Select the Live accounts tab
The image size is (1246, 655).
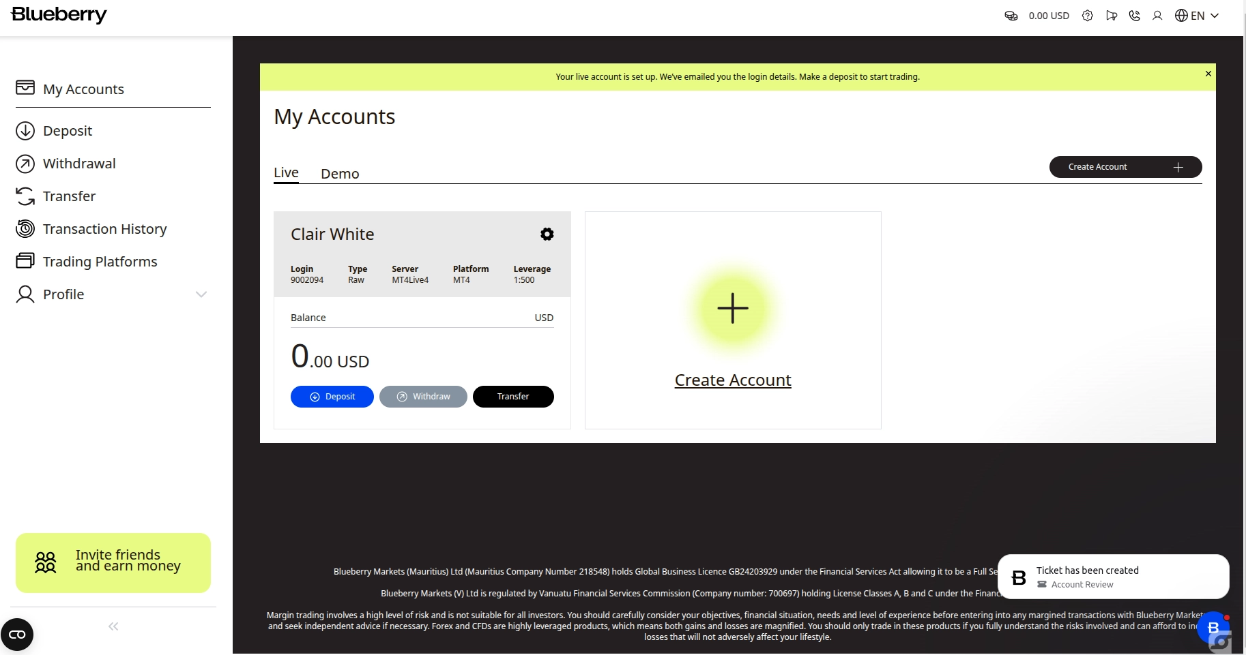click(286, 173)
